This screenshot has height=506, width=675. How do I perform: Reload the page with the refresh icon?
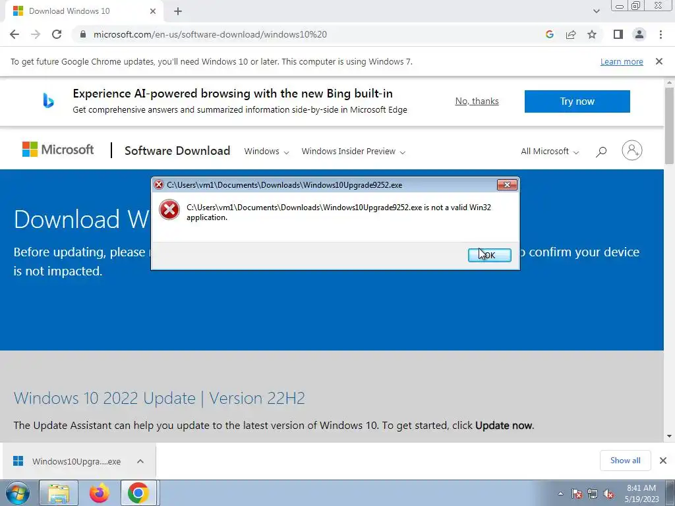(57, 34)
